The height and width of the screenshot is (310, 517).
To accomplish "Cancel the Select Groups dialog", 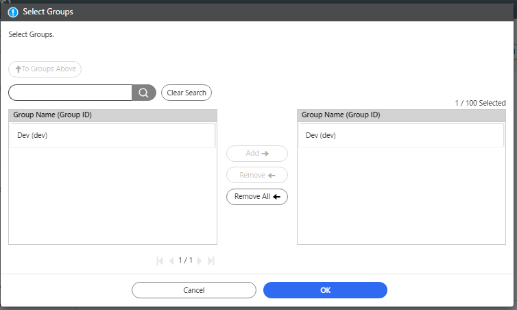I will (194, 290).
